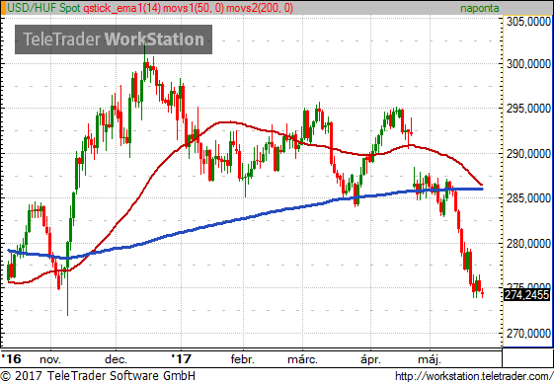Click the 295,0000 price axis label
The width and height of the screenshot is (554, 385).
coord(528,109)
